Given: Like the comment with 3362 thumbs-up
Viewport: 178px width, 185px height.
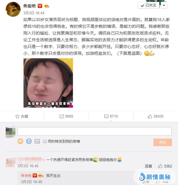Looking at the screenshot, I should pyautogui.click(x=160, y=166).
